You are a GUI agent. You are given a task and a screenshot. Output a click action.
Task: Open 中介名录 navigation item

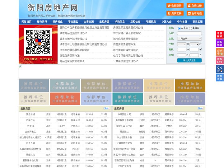point(182,22)
